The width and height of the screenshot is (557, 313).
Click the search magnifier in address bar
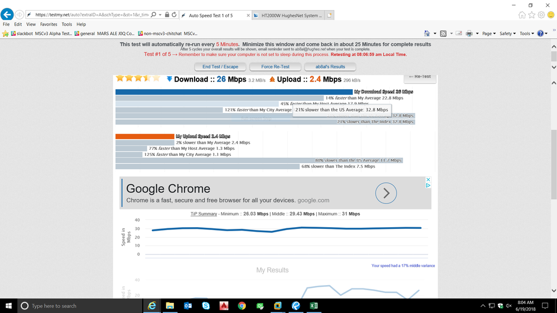153,15
